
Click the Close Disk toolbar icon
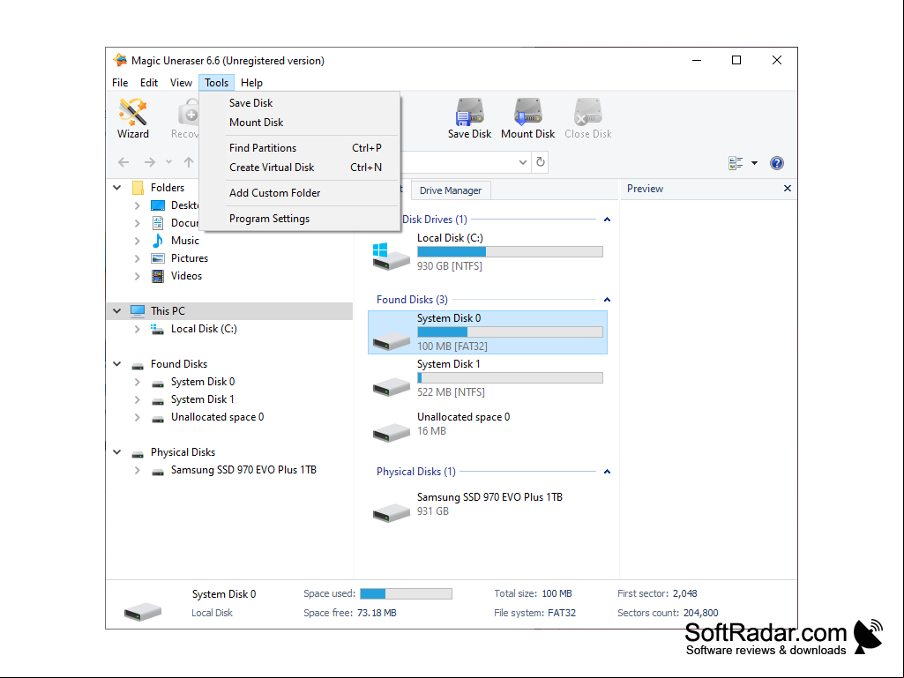click(587, 118)
